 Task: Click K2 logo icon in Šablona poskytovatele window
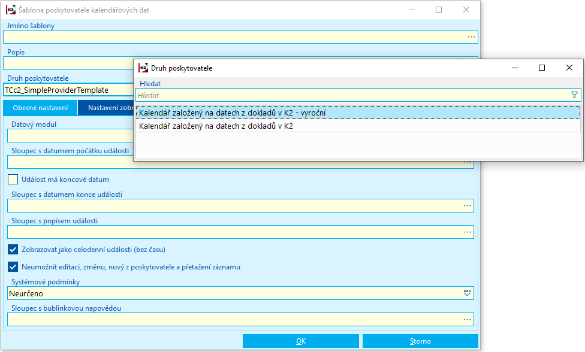click(x=11, y=10)
